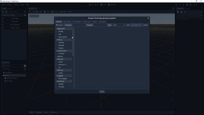
Task: Toggle the Search button in Project Settings
Action: pos(60,25)
